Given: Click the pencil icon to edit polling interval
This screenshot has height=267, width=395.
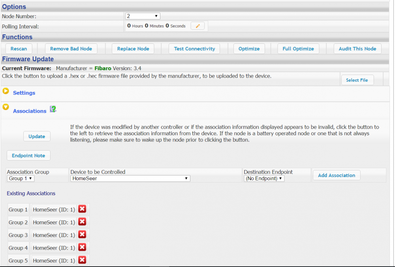Looking at the screenshot, I should [x=197, y=26].
